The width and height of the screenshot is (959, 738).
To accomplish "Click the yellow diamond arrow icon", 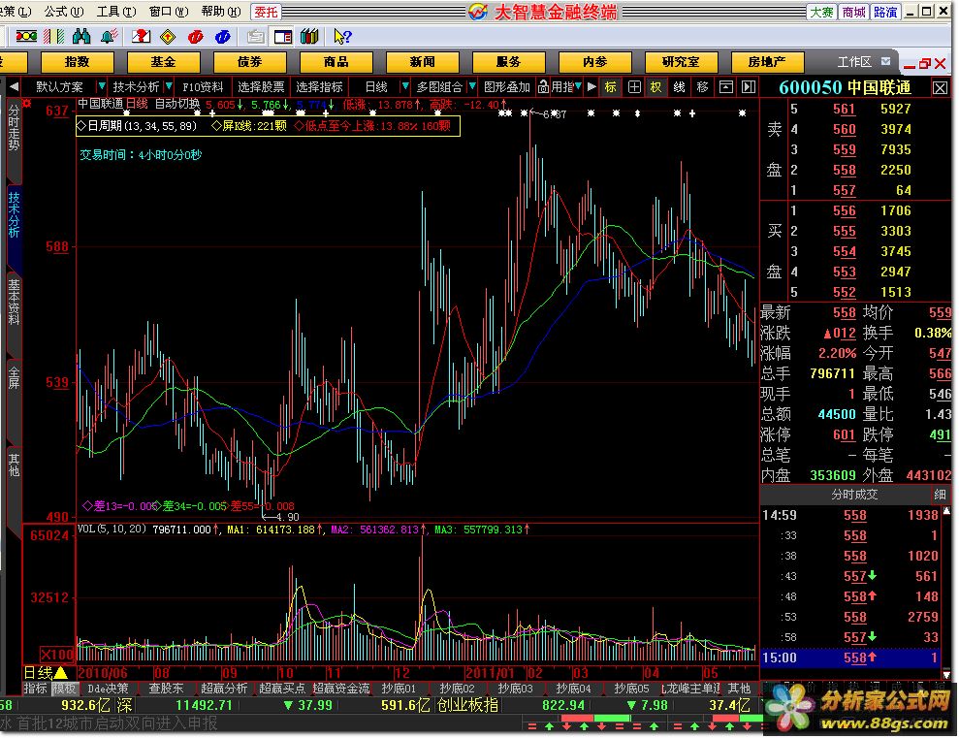I will 168,37.
